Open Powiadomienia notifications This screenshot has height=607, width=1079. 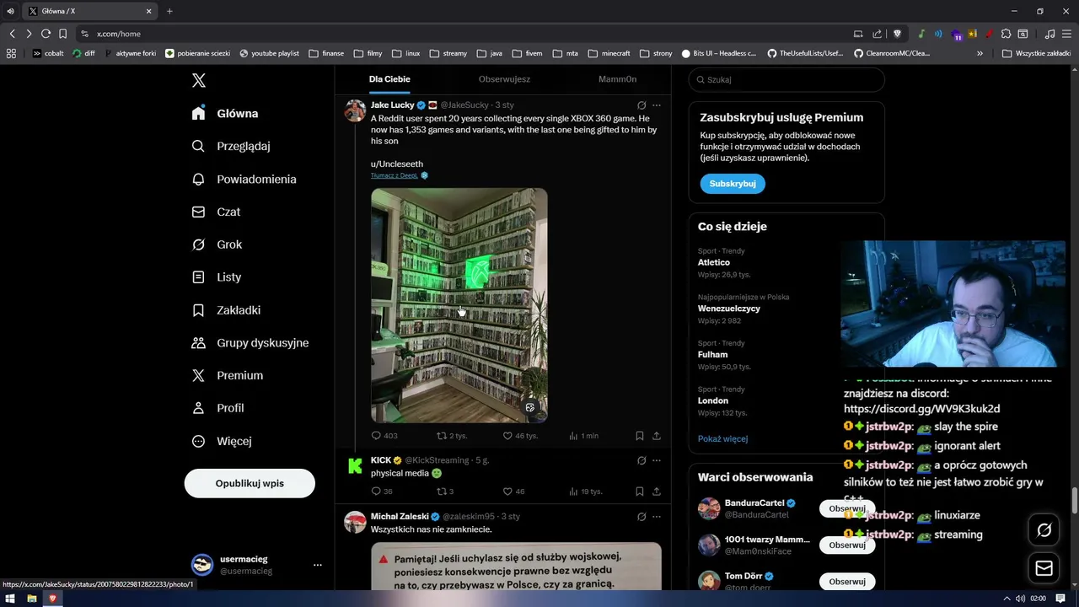[244, 179]
